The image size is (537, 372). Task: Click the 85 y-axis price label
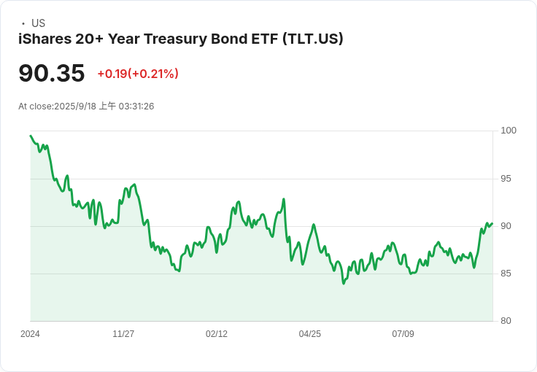pyautogui.click(x=506, y=274)
